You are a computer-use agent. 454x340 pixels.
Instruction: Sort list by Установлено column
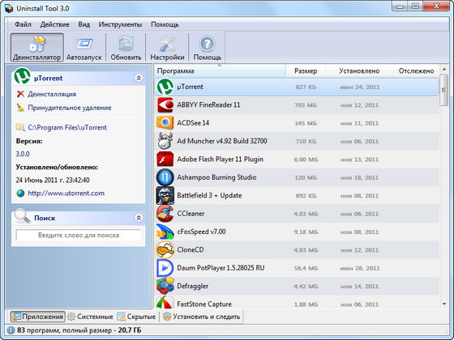[359, 71]
